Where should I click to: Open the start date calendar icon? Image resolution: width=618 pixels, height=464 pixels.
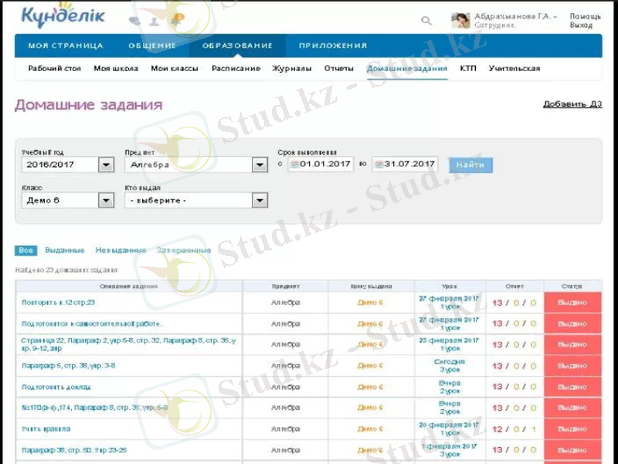pyautogui.click(x=294, y=164)
